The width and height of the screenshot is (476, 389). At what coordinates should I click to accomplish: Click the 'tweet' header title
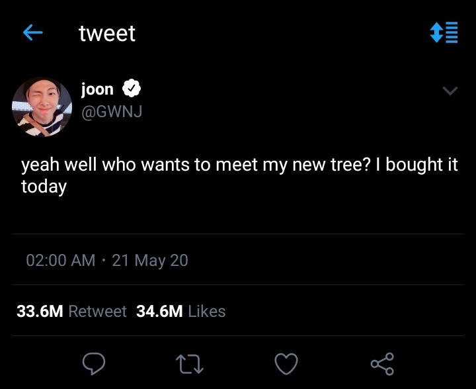[x=107, y=33]
